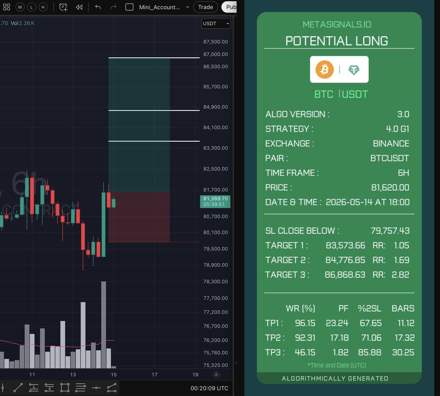
Task: Click the Bitcoin logo icon
Action: pyautogui.click(x=324, y=70)
